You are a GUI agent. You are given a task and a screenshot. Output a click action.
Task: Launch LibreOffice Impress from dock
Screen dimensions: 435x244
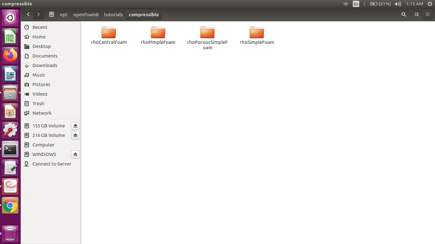pos(10,112)
